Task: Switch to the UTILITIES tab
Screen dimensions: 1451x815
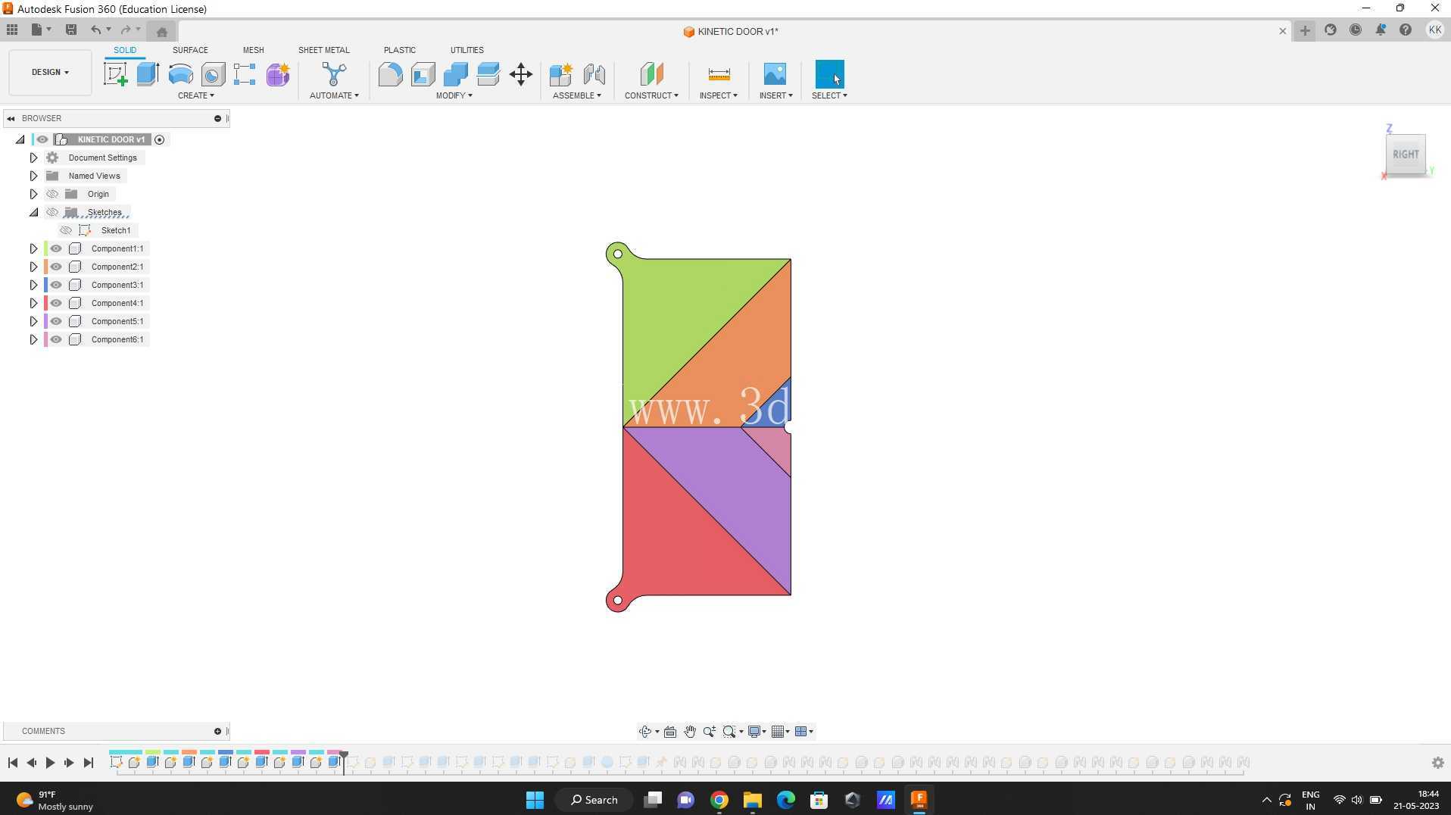Action: pos(467,50)
